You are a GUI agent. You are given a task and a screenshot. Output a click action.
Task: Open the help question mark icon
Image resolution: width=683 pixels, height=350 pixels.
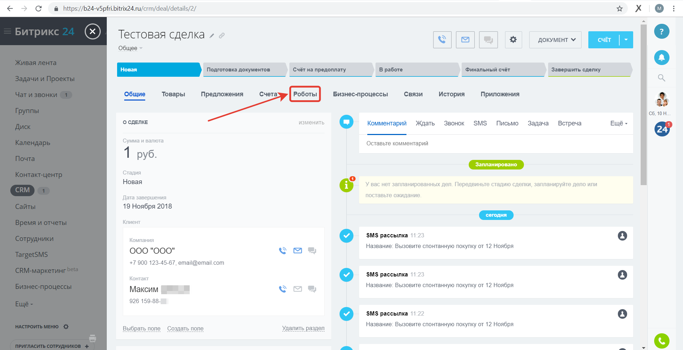[x=662, y=31]
